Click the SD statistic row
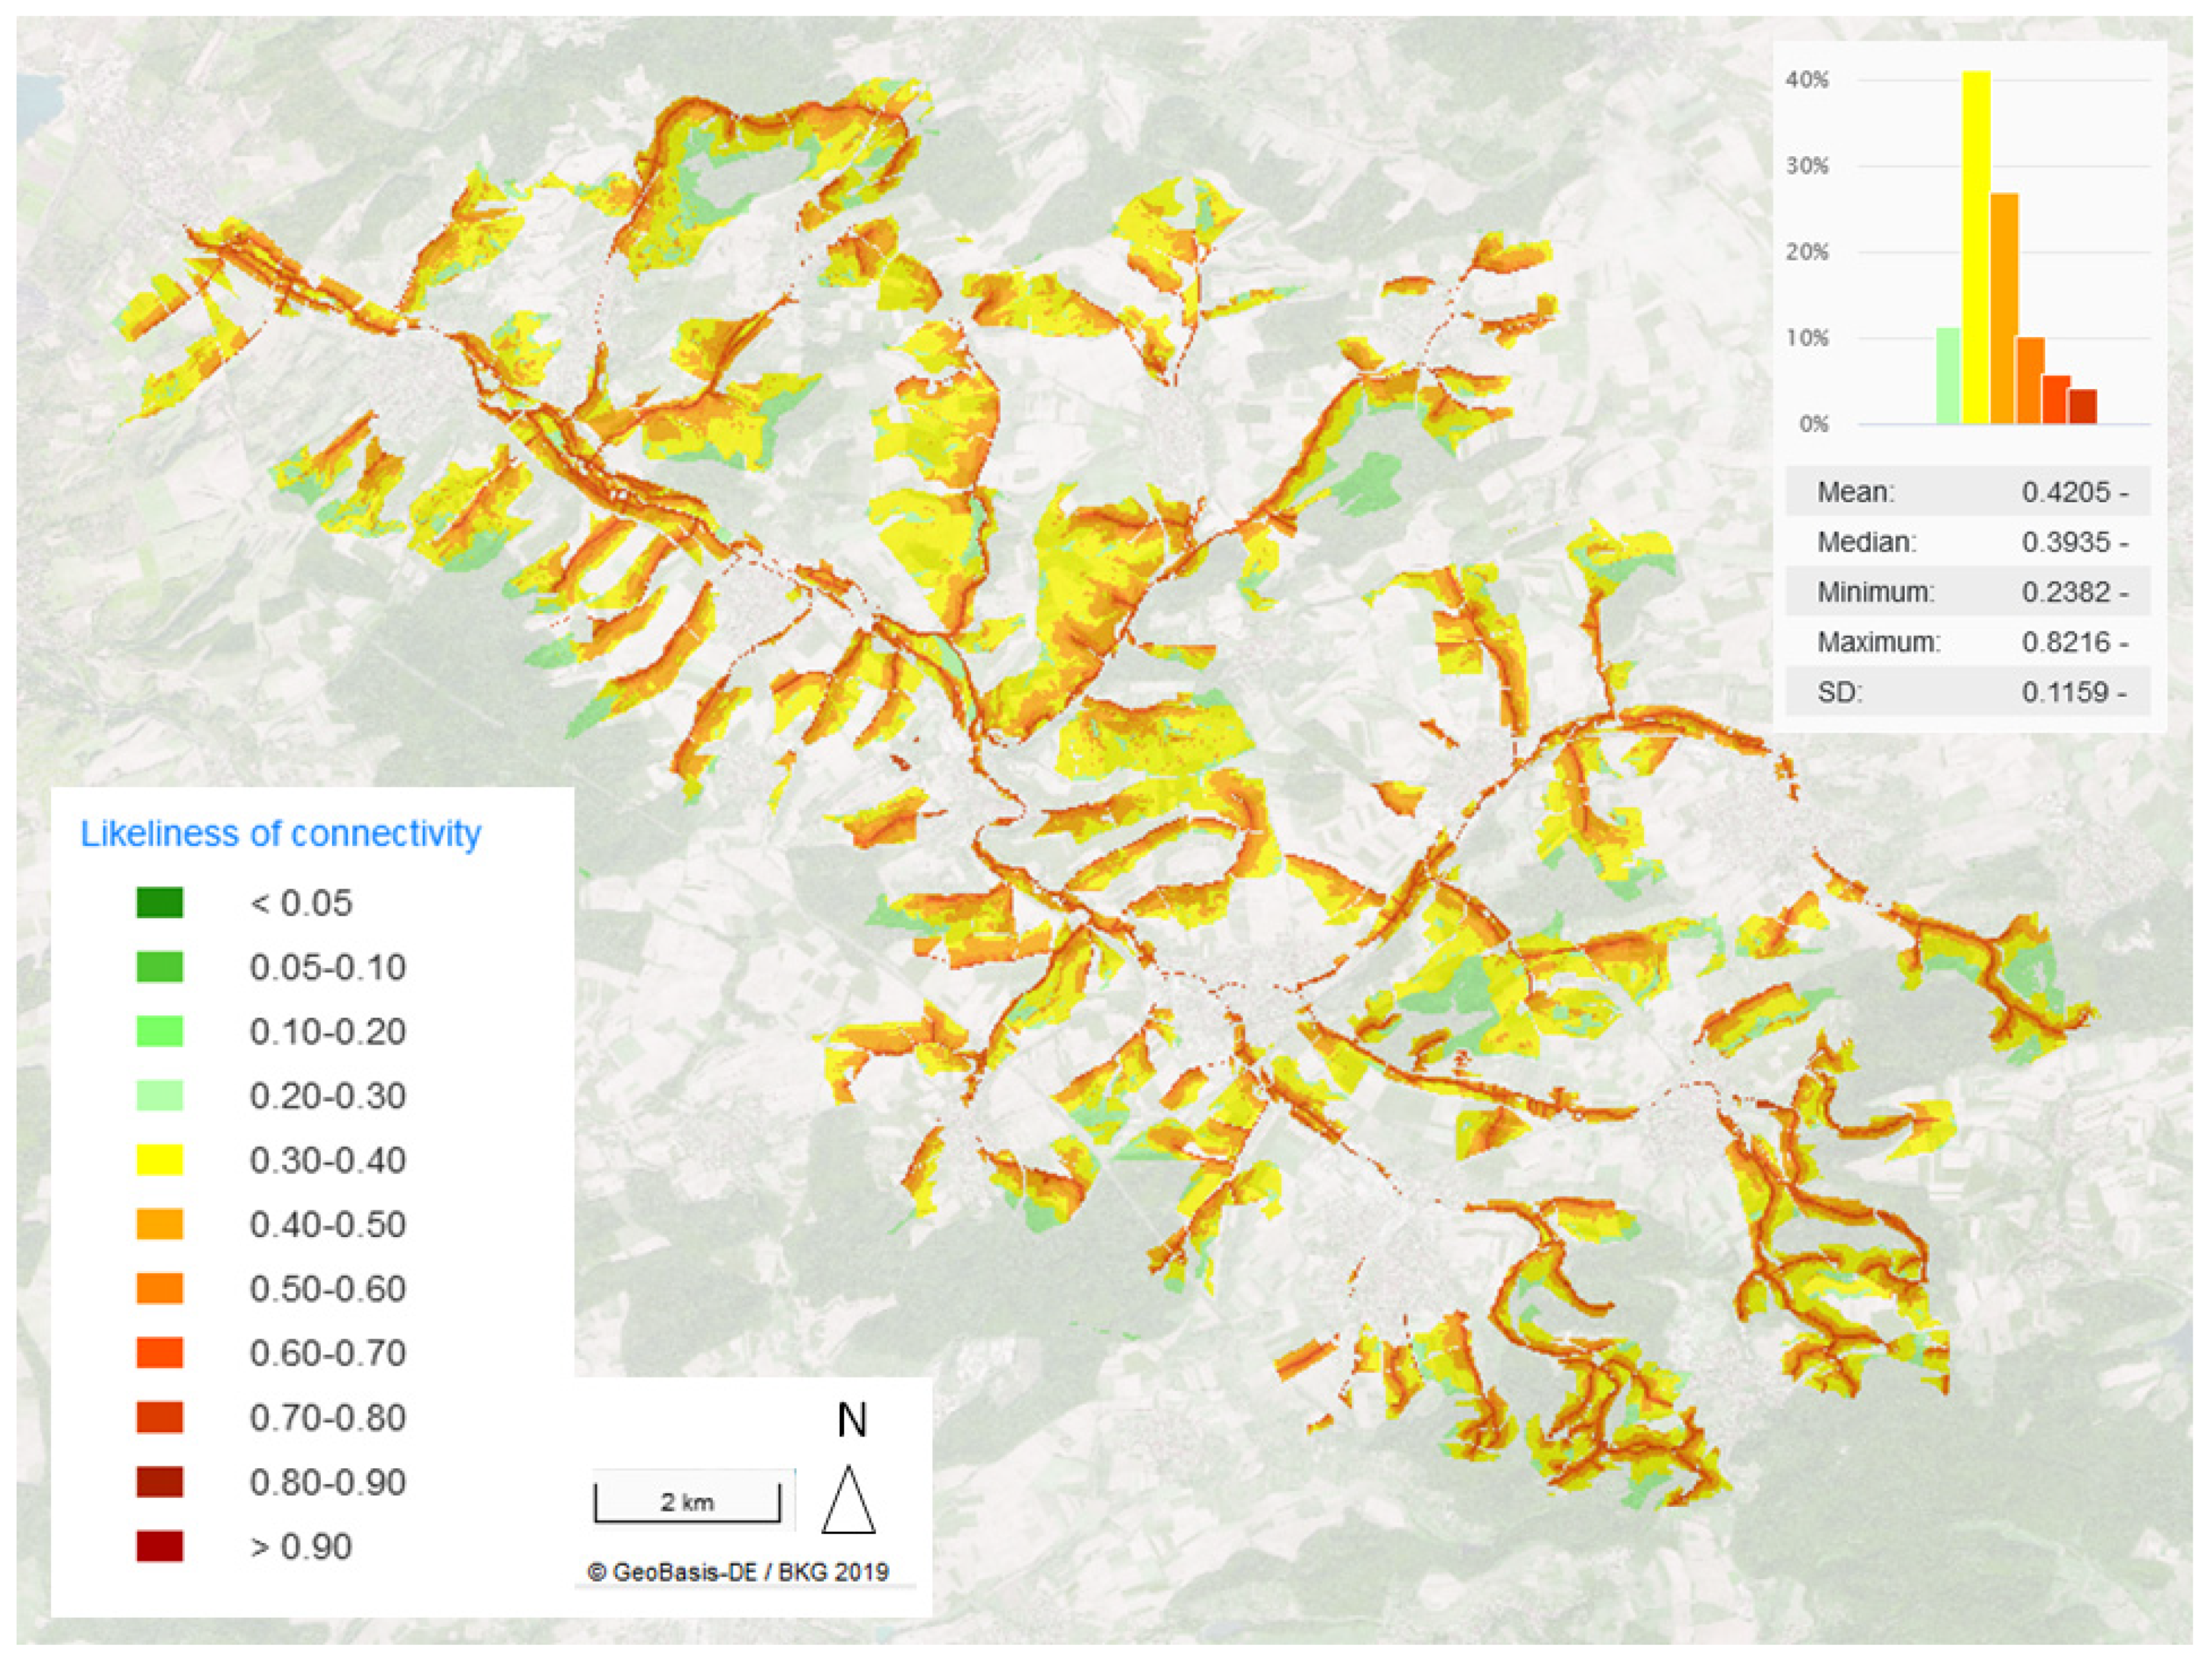Image resolution: width=2212 pixels, height=1665 pixels. [x=1968, y=692]
